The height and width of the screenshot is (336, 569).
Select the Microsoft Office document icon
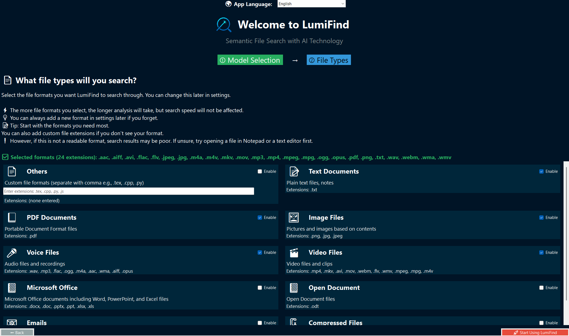11,288
